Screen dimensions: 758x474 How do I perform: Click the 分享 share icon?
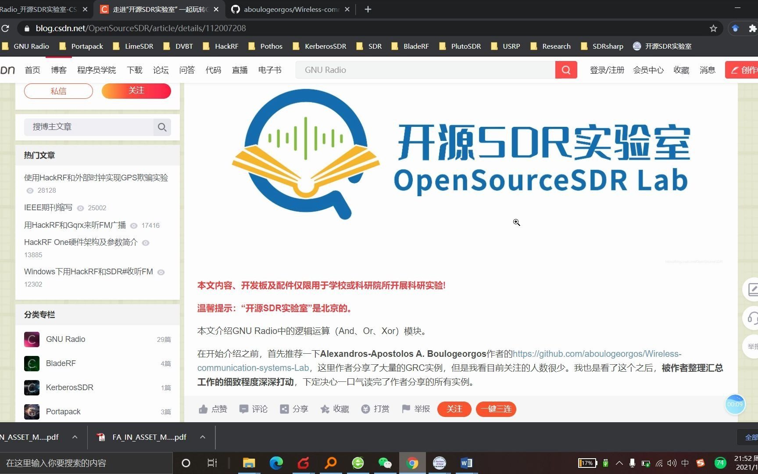284,409
